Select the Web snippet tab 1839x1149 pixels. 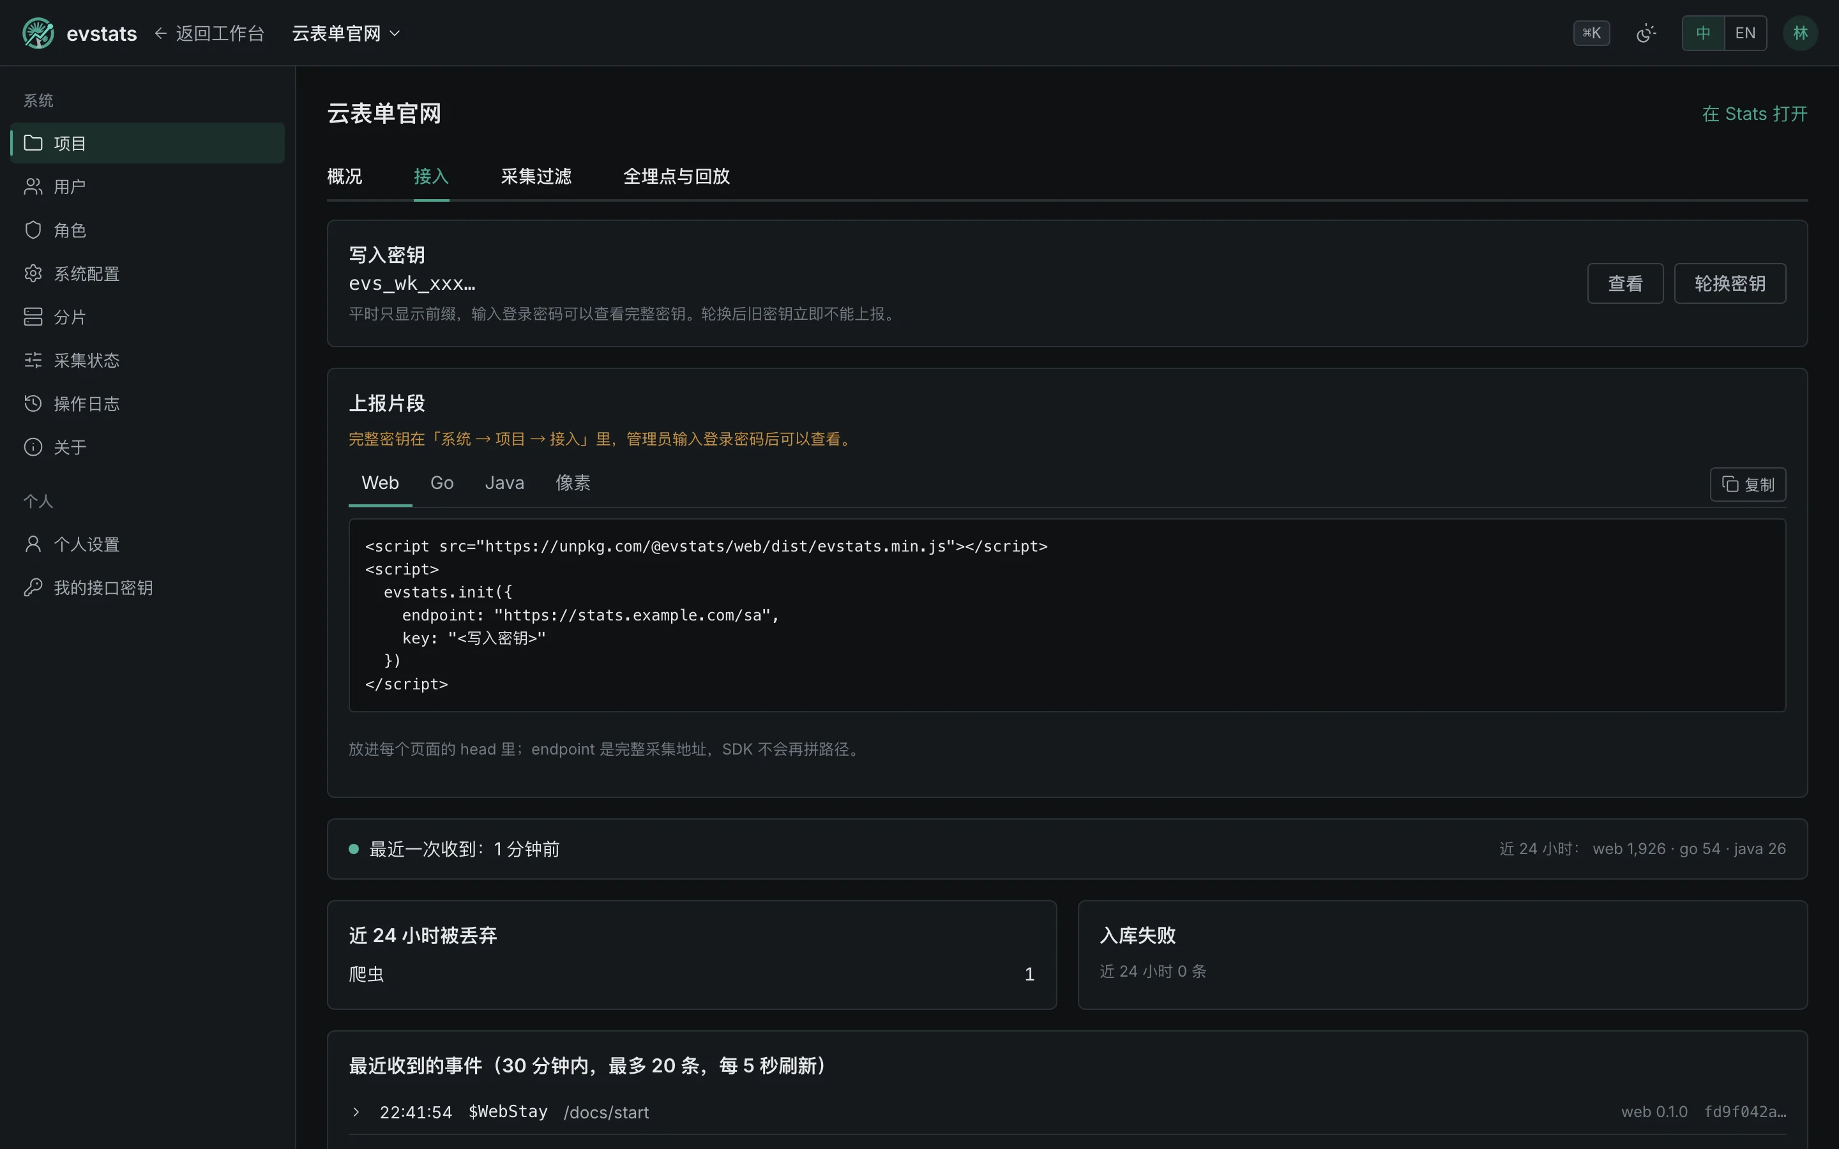[x=380, y=483]
